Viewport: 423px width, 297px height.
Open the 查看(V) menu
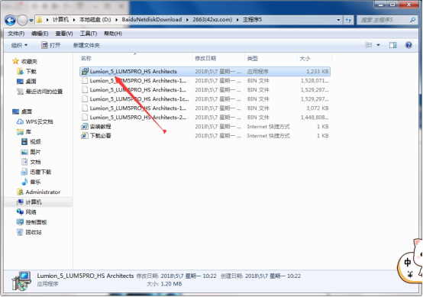point(64,34)
